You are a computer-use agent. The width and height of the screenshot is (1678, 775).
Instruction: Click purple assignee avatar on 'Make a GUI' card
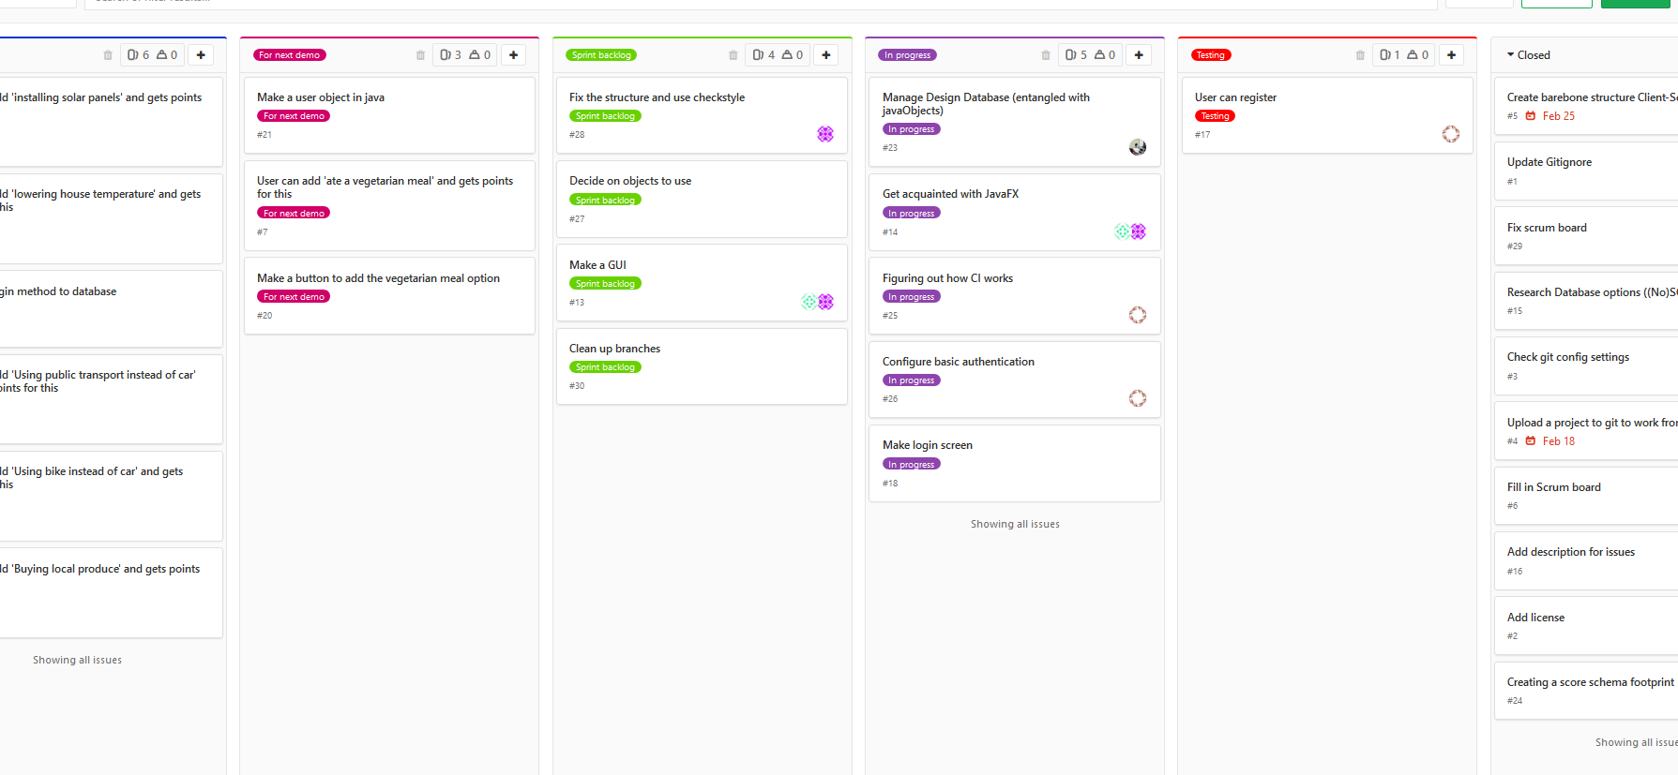point(825,302)
